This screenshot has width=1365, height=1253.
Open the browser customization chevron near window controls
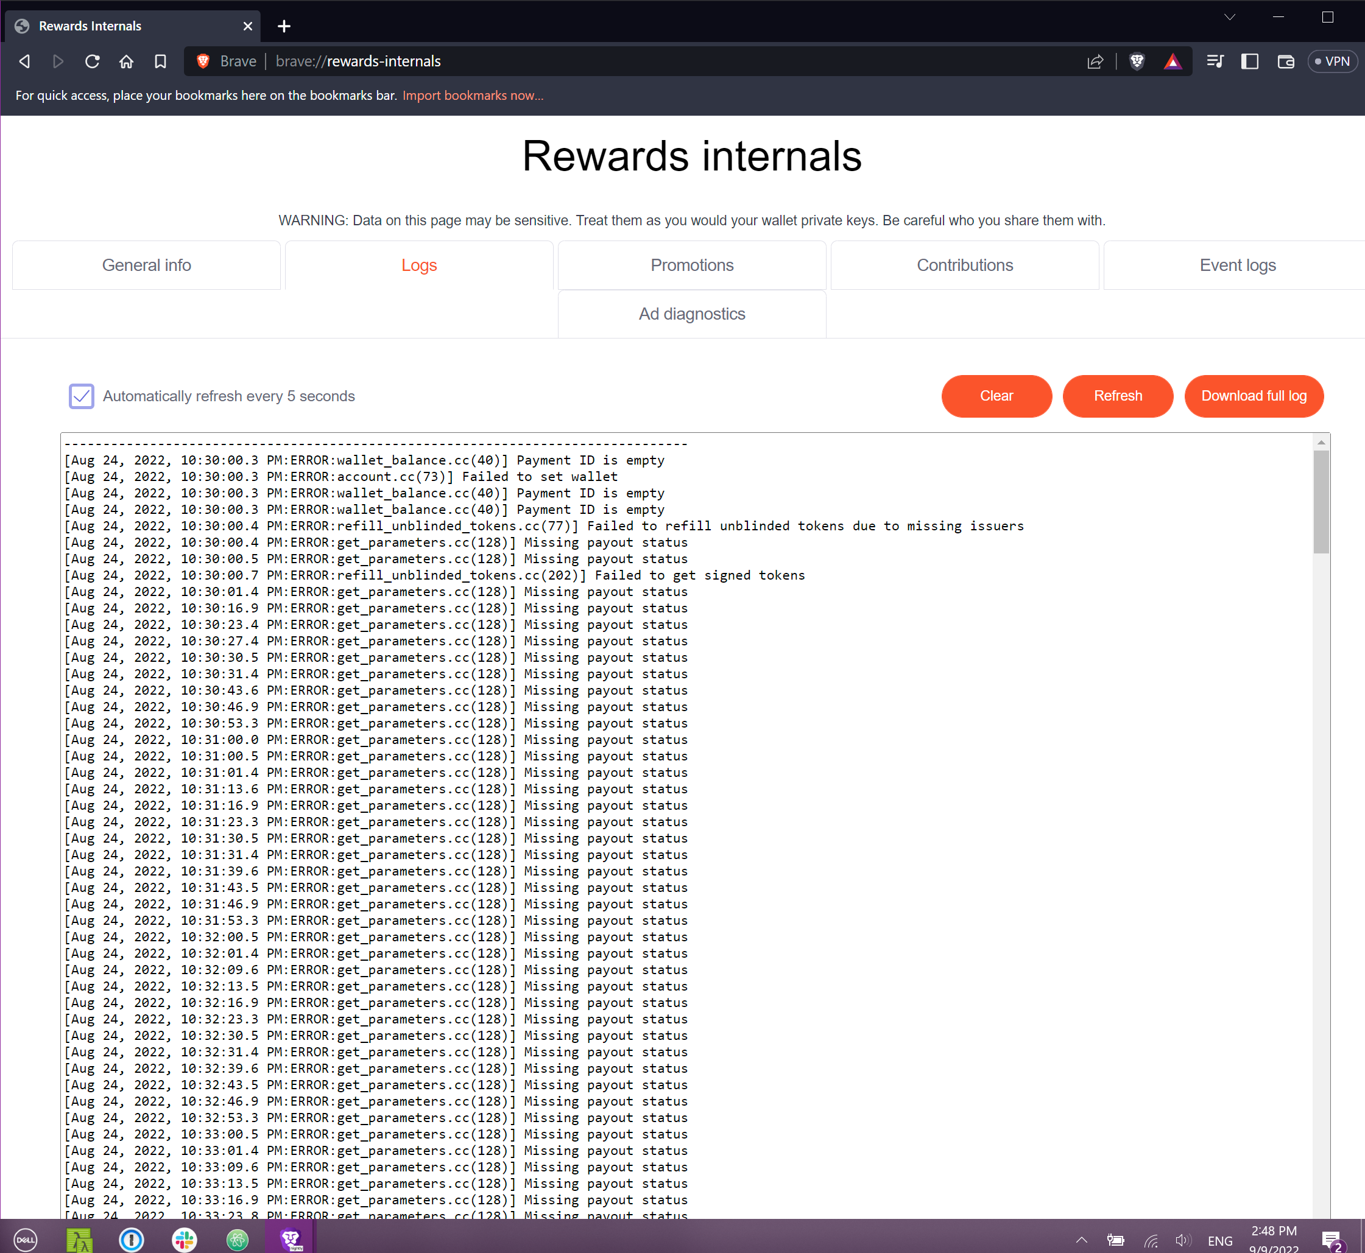(x=1229, y=17)
